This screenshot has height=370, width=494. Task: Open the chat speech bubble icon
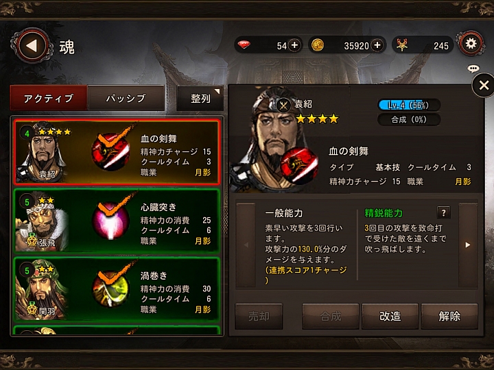click(473, 69)
